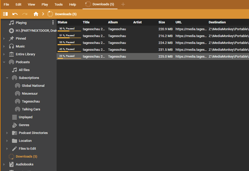Click the Entire Library building icon
The image size is (249, 171).
coord(11,54)
